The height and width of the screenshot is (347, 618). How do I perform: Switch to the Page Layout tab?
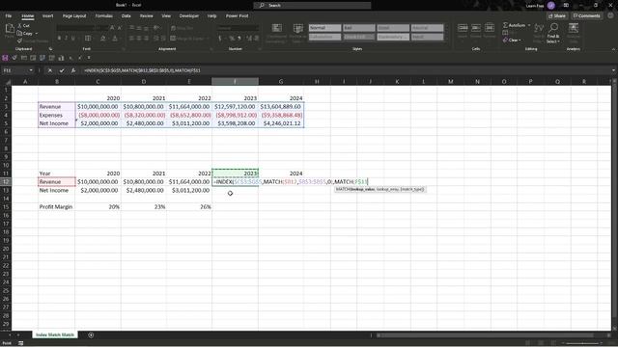click(74, 16)
